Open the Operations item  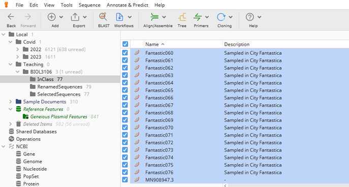(x=28, y=139)
